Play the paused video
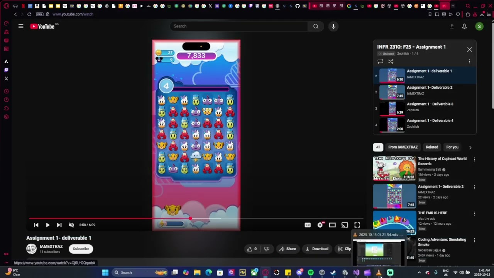 (48, 225)
